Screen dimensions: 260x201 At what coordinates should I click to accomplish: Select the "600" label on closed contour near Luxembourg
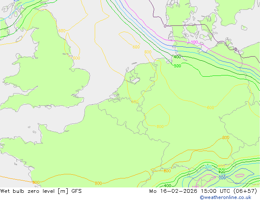click(x=160, y=126)
